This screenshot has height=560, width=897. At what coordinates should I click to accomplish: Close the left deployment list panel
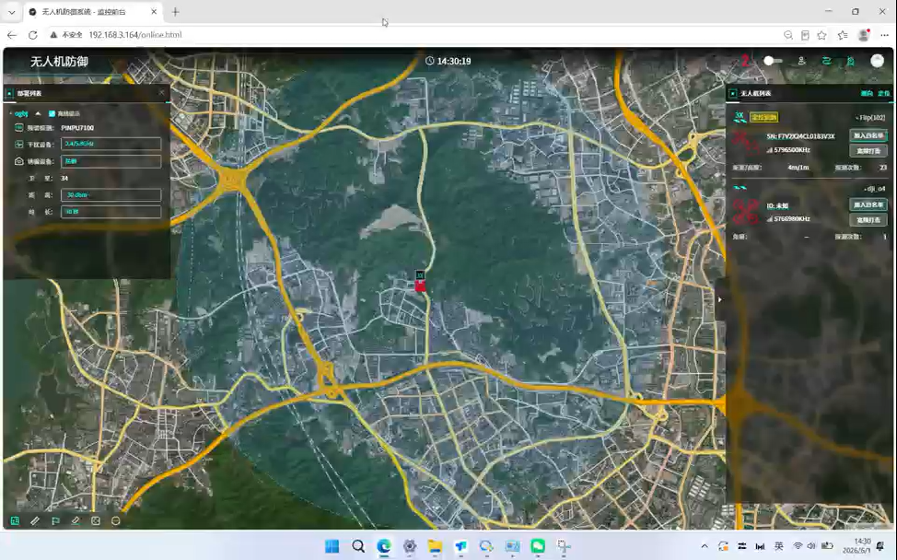pyautogui.click(x=162, y=92)
